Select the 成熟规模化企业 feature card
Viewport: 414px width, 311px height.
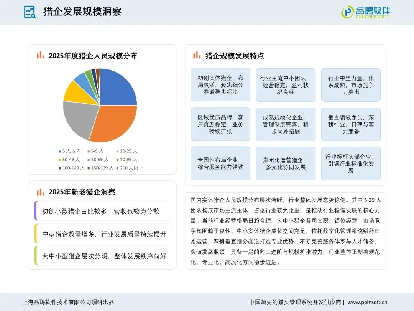[x=286, y=124]
